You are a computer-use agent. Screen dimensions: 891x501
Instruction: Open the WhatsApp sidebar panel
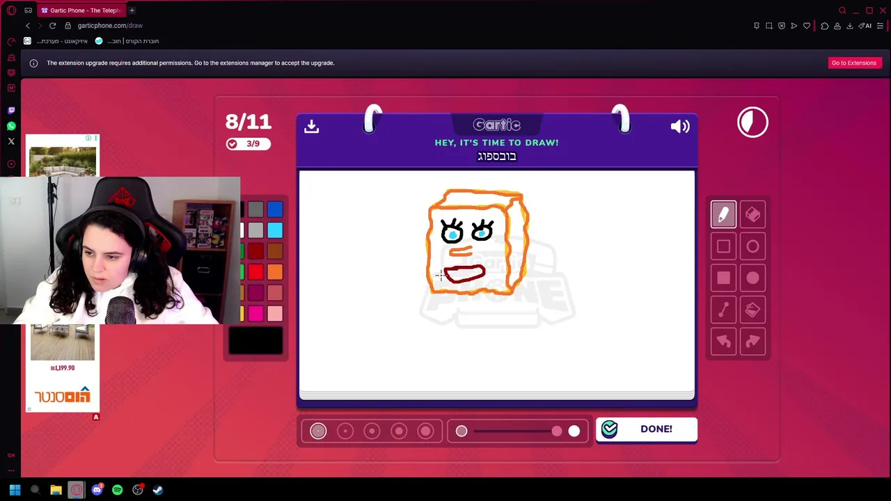click(x=11, y=126)
